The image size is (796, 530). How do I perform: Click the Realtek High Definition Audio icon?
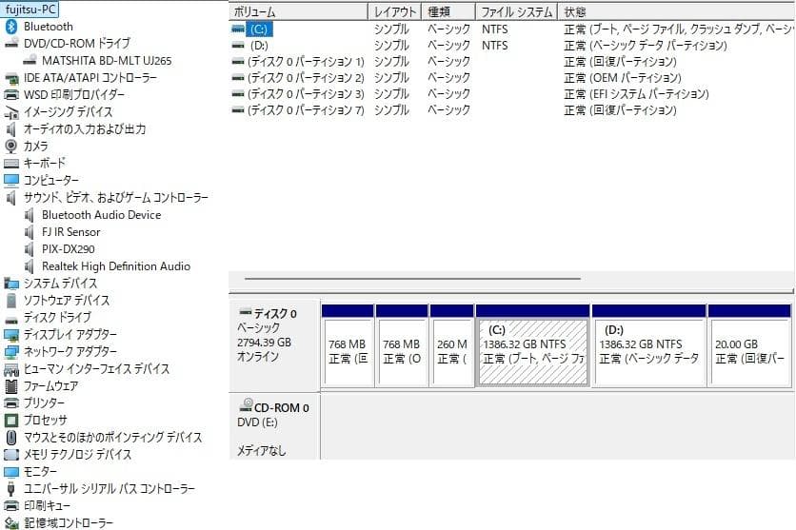(x=30, y=266)
